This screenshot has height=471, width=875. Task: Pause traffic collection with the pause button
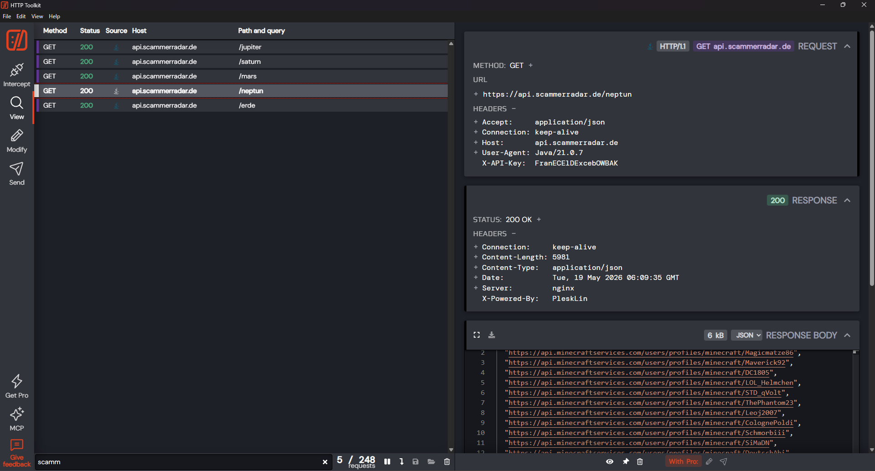[x=387, y=461]
